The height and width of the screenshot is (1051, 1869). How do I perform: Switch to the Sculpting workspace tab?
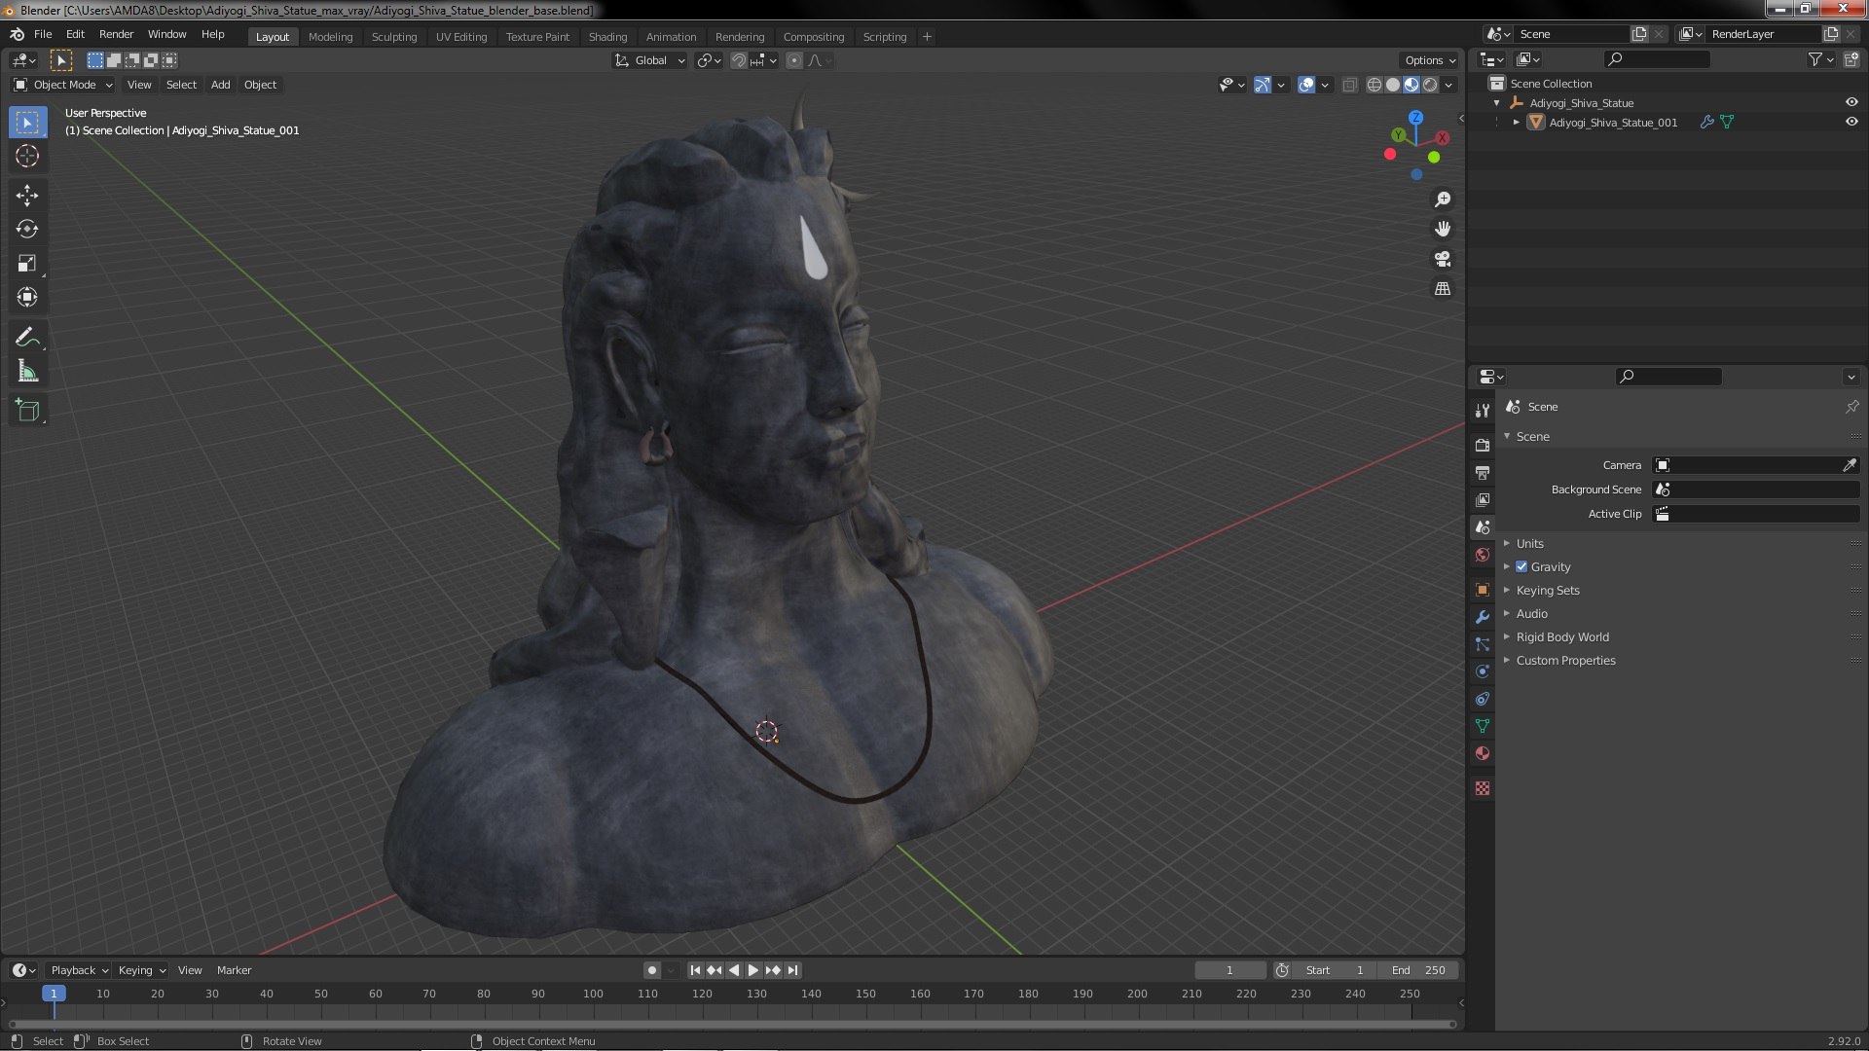[x=393, y=37]
